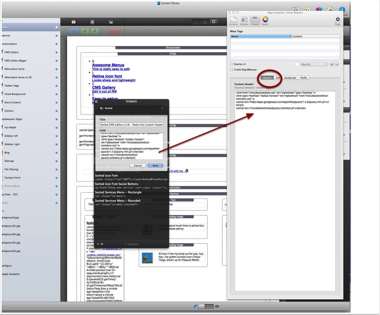This screenshot has height=315, width=380.
Task: Select the Extra Content page
Action: coord(12,102)
